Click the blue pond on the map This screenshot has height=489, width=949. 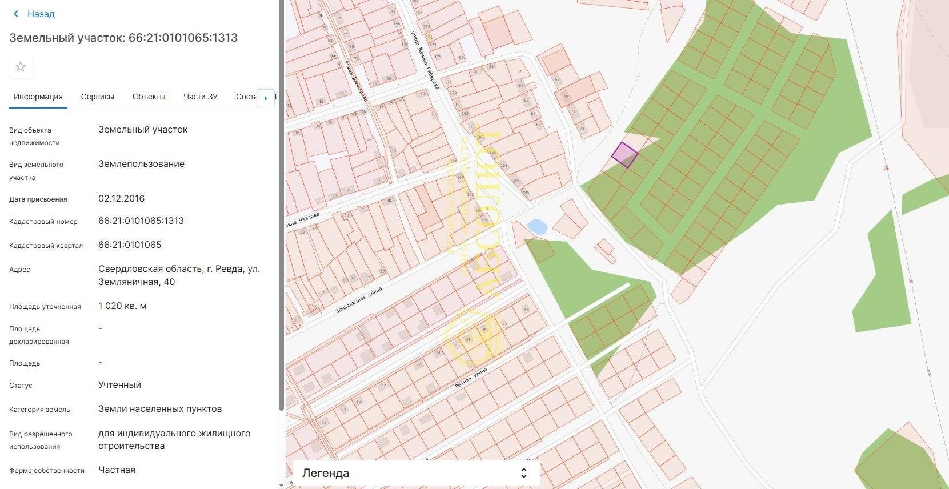537,227
